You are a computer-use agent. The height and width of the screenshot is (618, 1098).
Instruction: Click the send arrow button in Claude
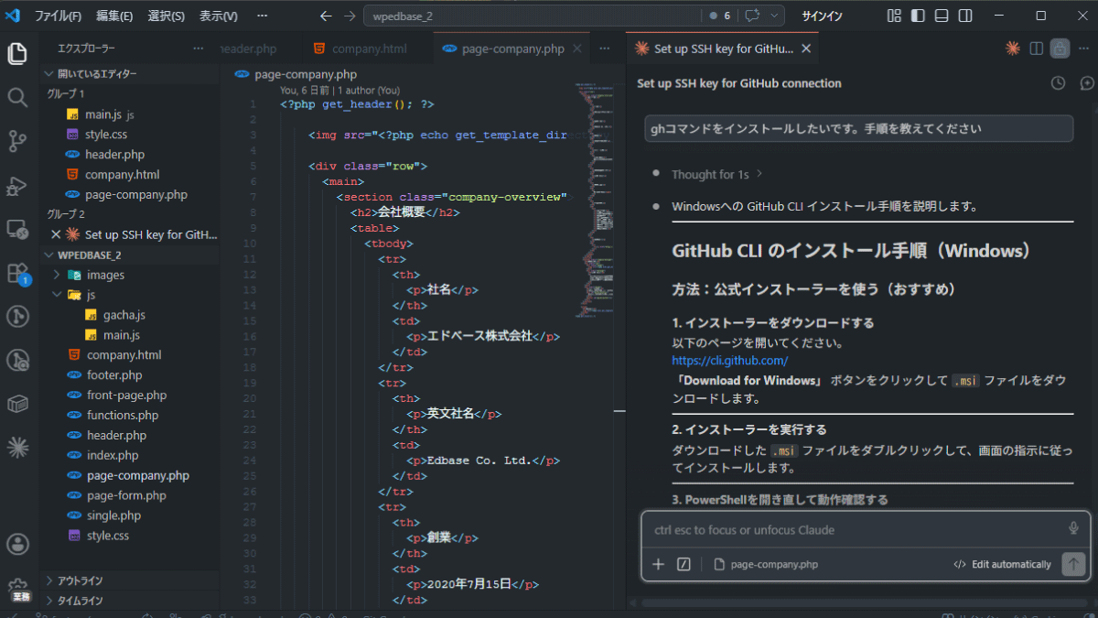pyautogui.click(x=1073, y=564)
